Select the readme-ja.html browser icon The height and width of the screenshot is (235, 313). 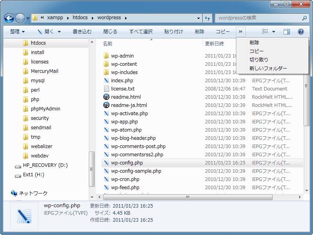106,105
